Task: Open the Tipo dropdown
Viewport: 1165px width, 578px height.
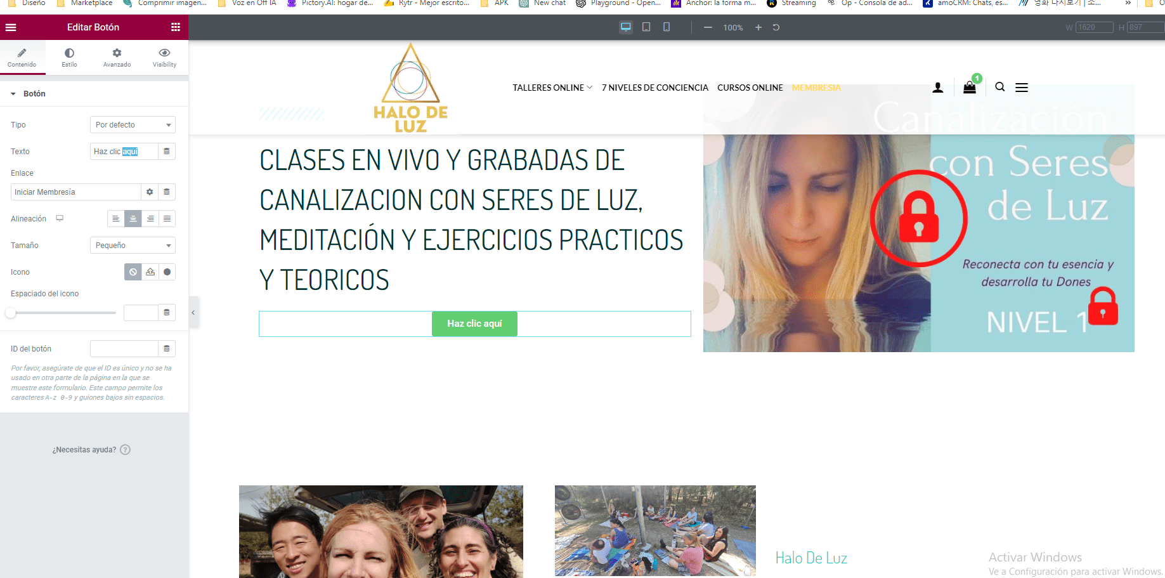Action: [133, 125]
